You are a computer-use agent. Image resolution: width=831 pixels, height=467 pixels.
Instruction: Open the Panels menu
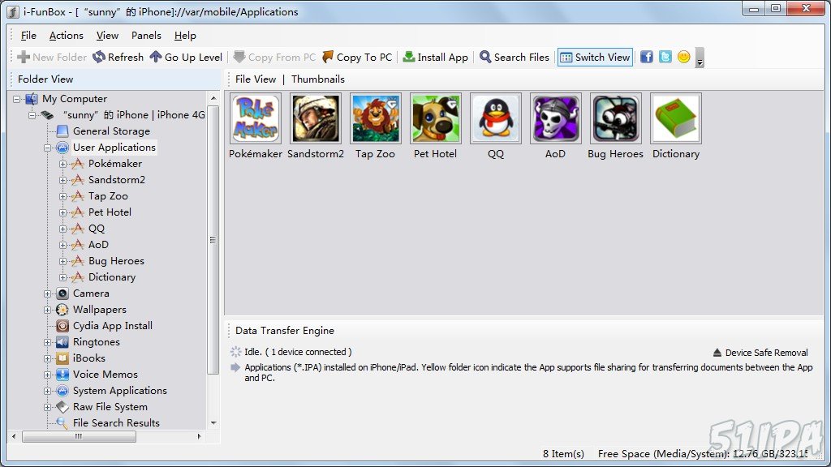click(146, 36)
